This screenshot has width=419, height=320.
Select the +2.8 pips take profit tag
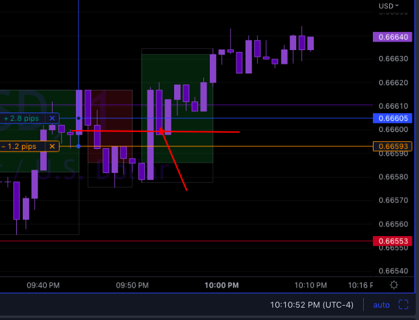22,118
